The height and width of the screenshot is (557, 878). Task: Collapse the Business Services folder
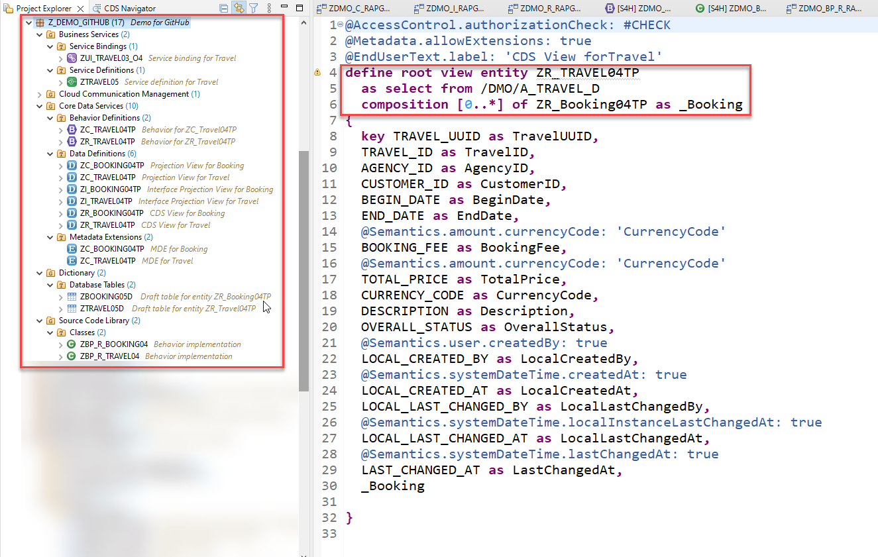click(x=40, y=34)
